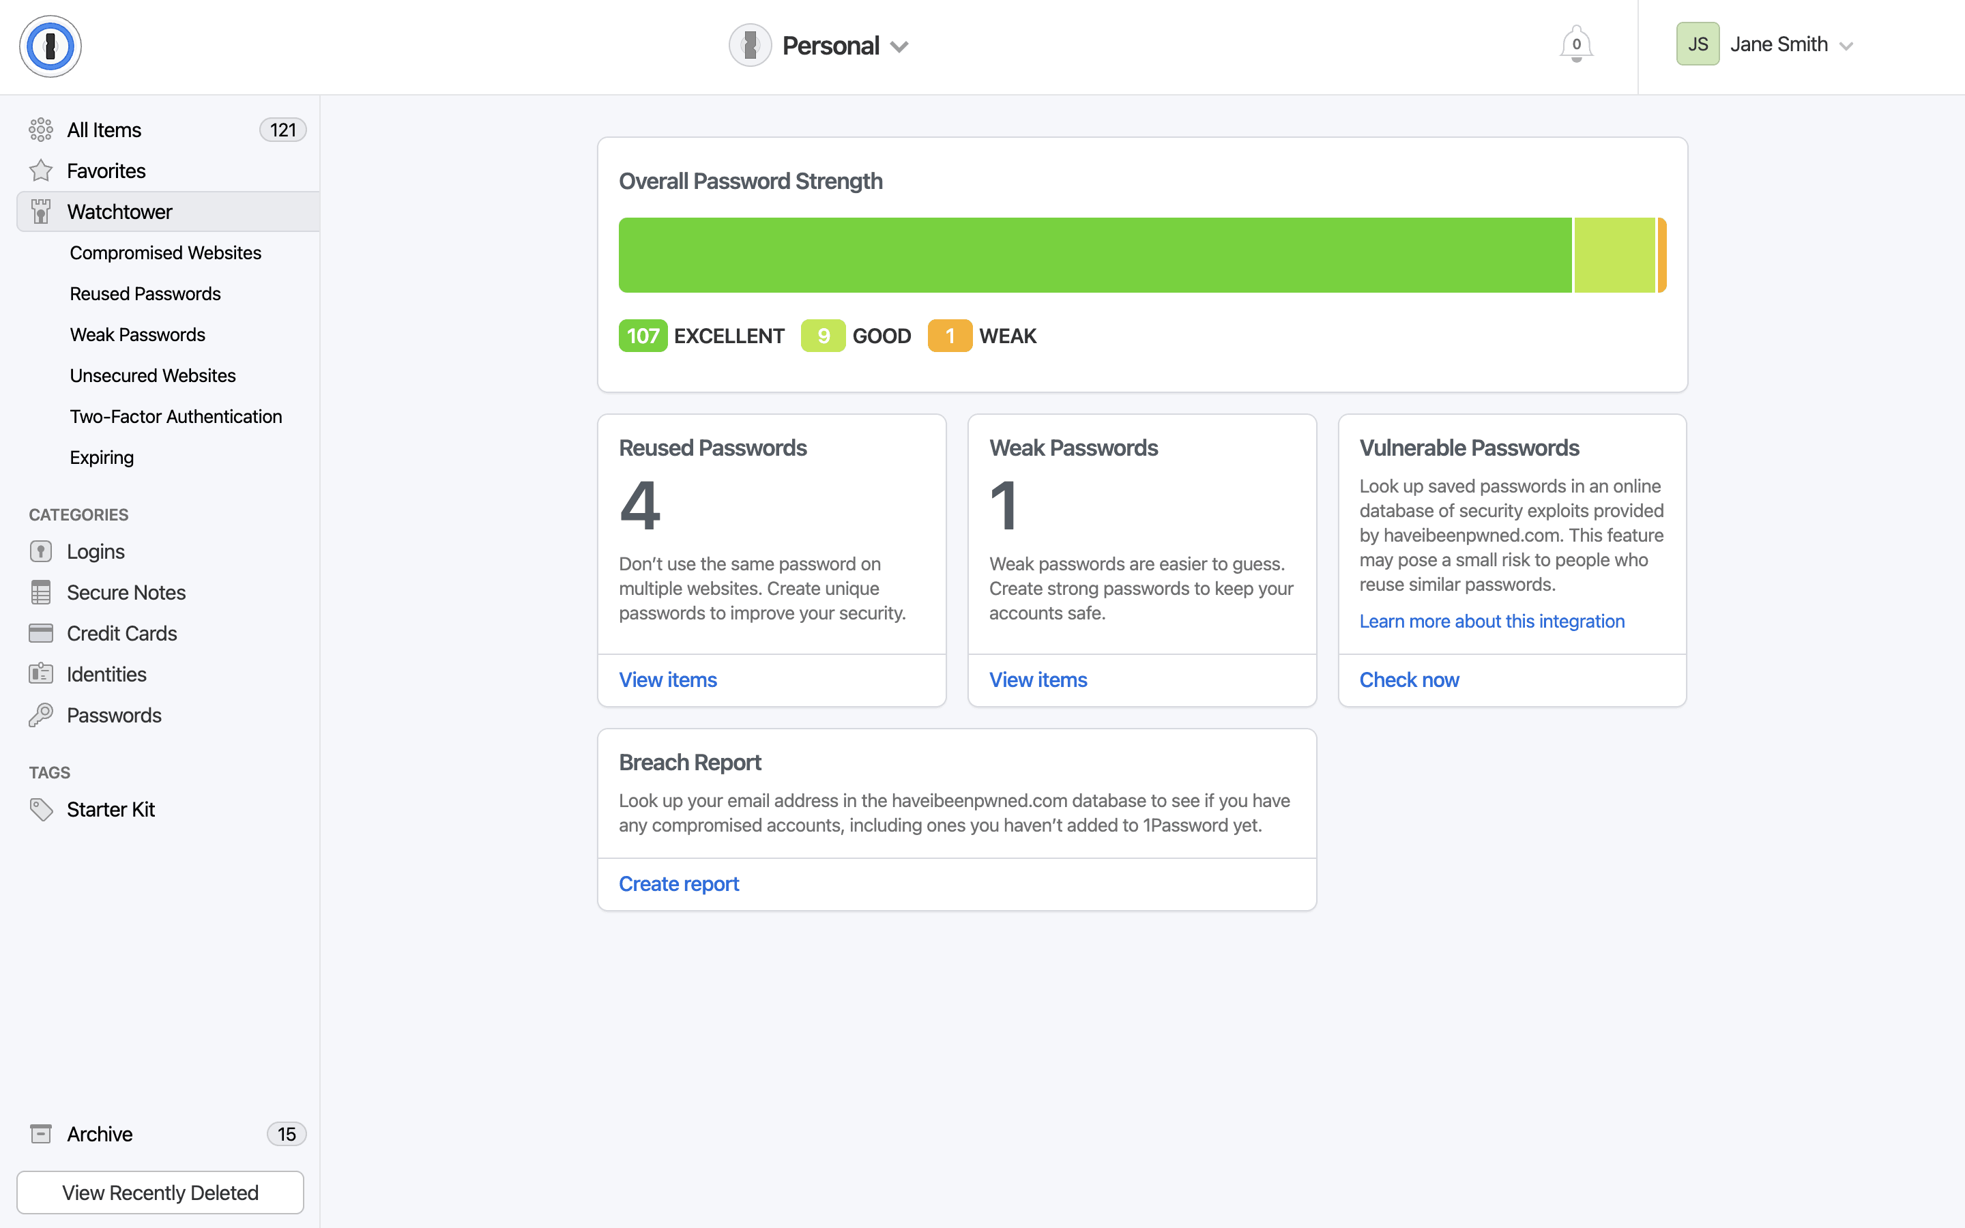1965x1228 pixels.
Task: Select the Watchtower shield icon
Action: (x=41, y=211)
